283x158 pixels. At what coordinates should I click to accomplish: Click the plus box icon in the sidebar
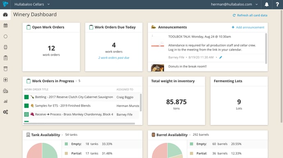(x=6, y=80)
